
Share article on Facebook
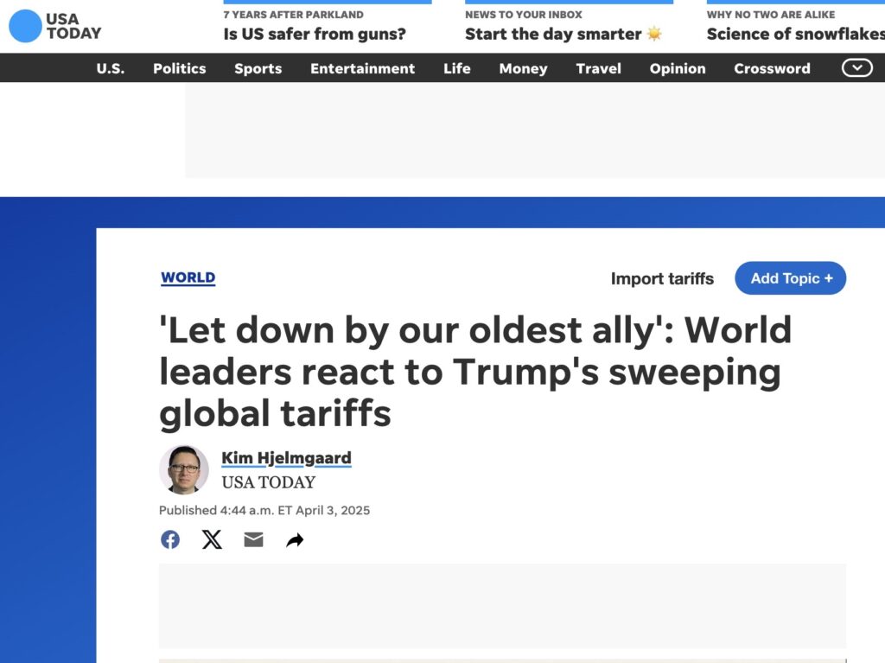(x=170, y=540)
